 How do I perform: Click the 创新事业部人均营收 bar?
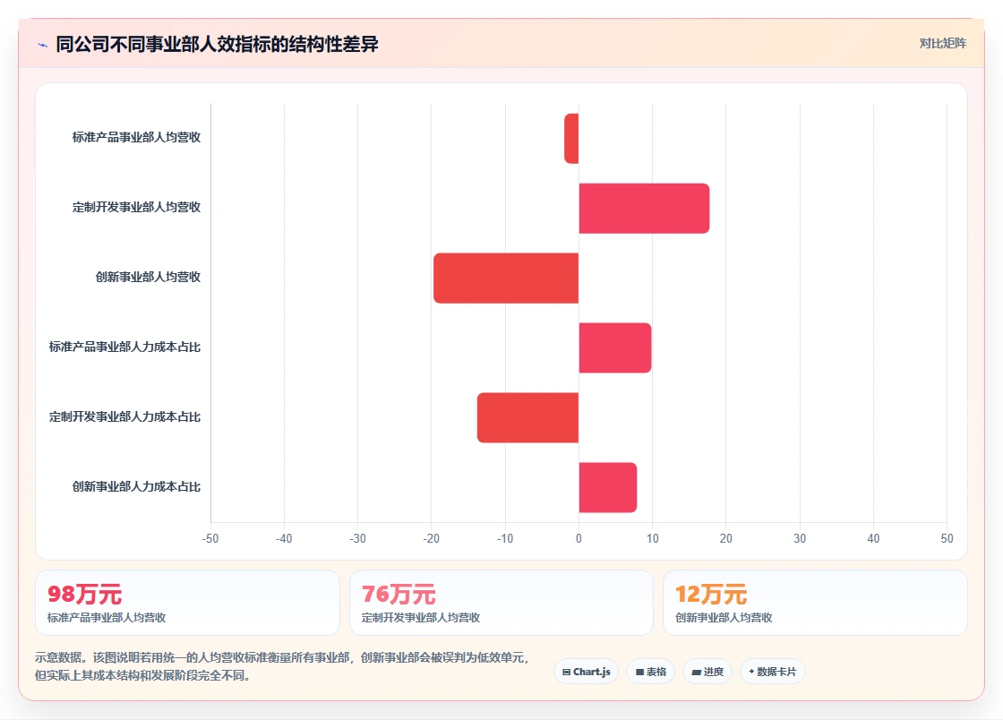tap(506, 279)
